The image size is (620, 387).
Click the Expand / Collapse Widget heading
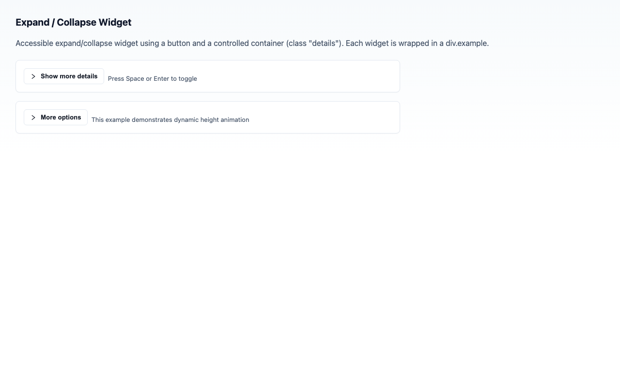(x=73, y=22)
